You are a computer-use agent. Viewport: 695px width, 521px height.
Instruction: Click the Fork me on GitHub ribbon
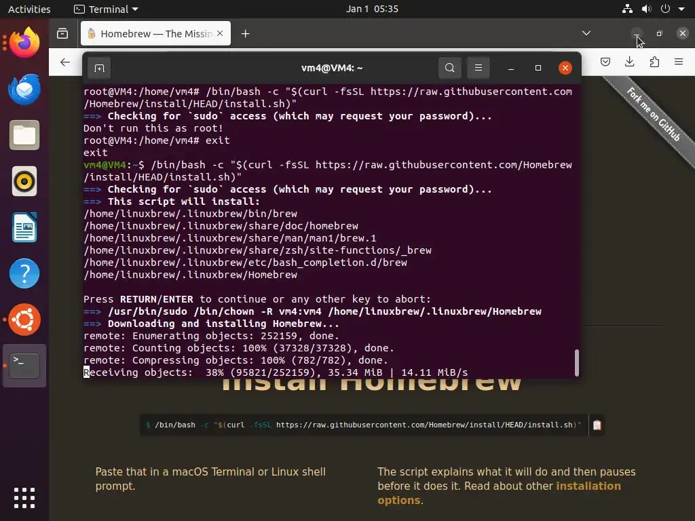pos(654,114)
